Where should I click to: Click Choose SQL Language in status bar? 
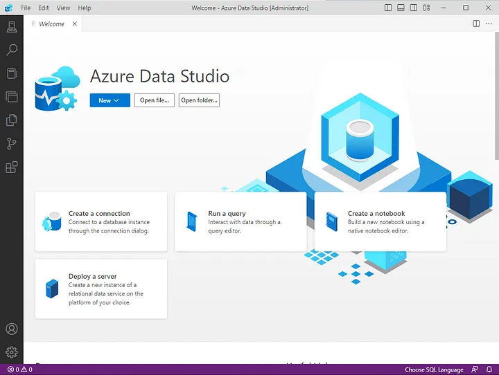434,369
